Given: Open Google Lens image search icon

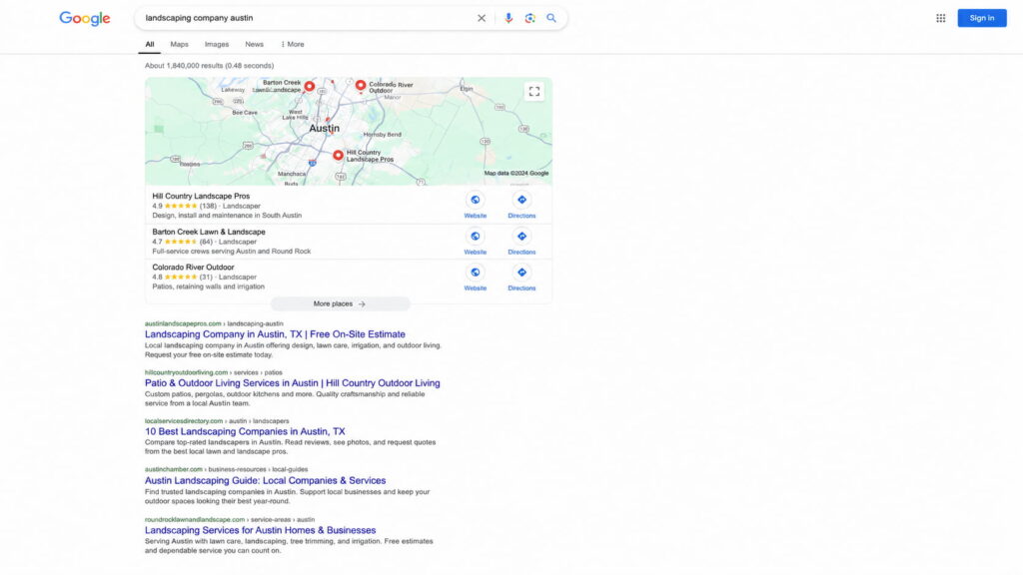Looking at the screenshot, I should [x=529, y=18].
